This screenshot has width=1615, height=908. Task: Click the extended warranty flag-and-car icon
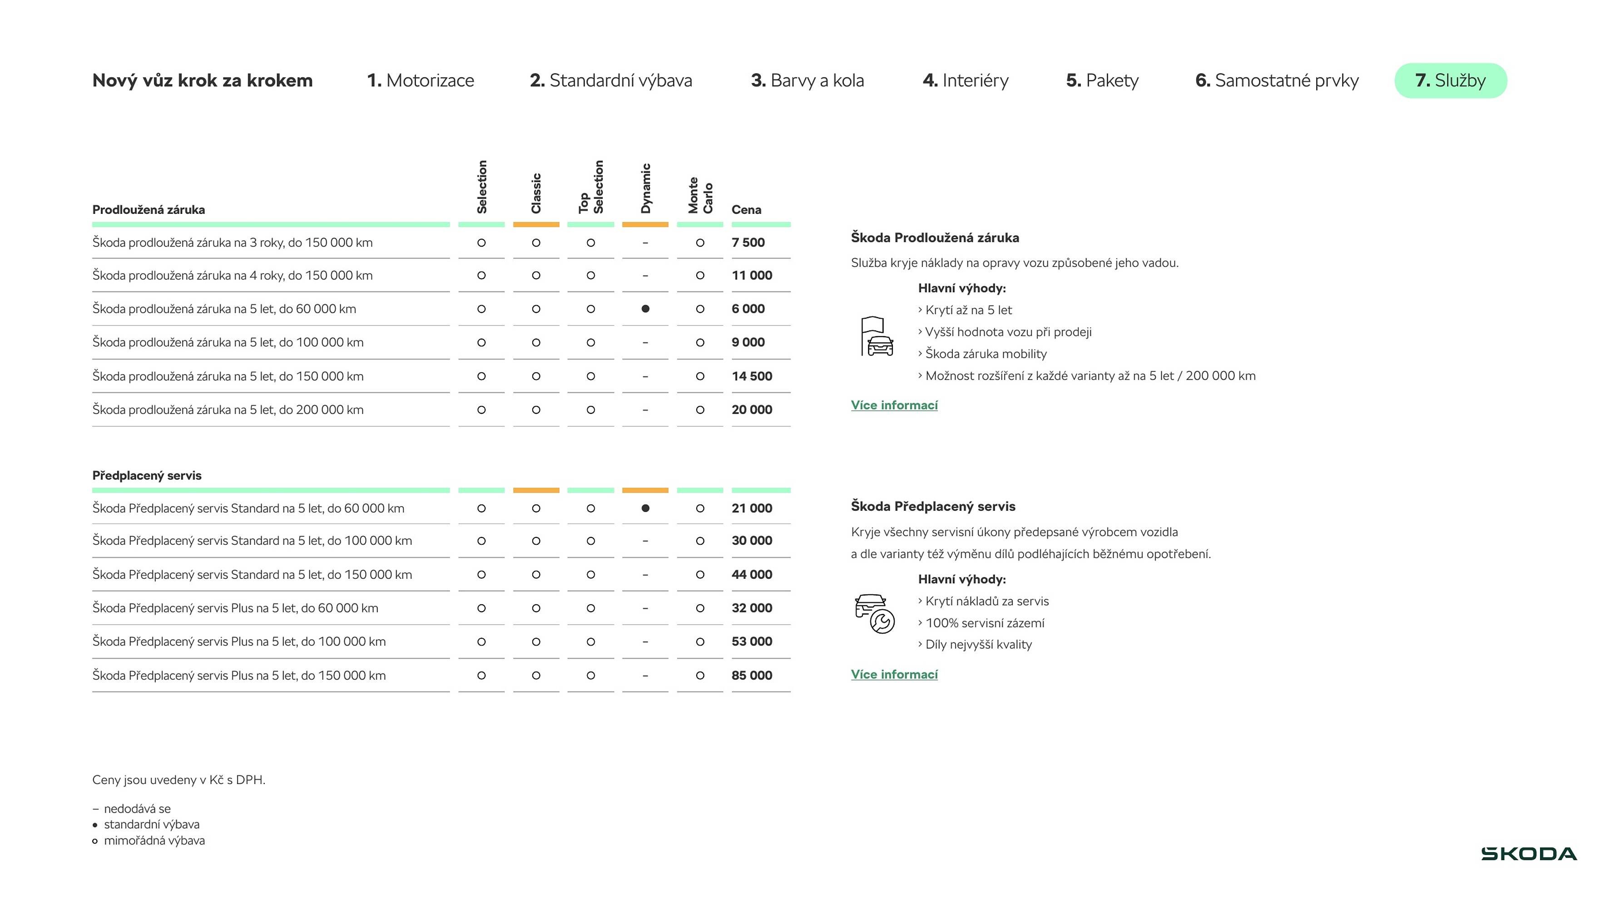pyautogui.click(x=877, y=336)
